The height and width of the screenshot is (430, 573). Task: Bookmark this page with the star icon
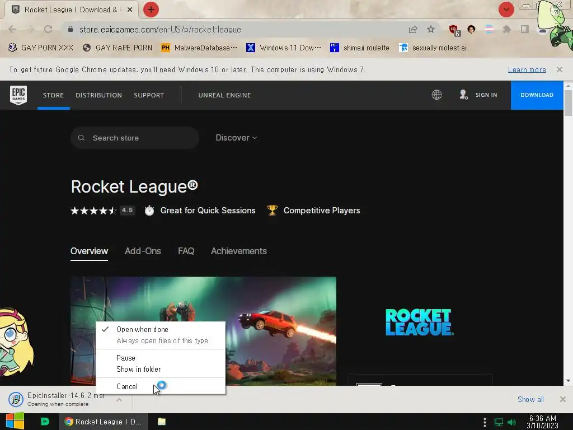coord(431,29)
